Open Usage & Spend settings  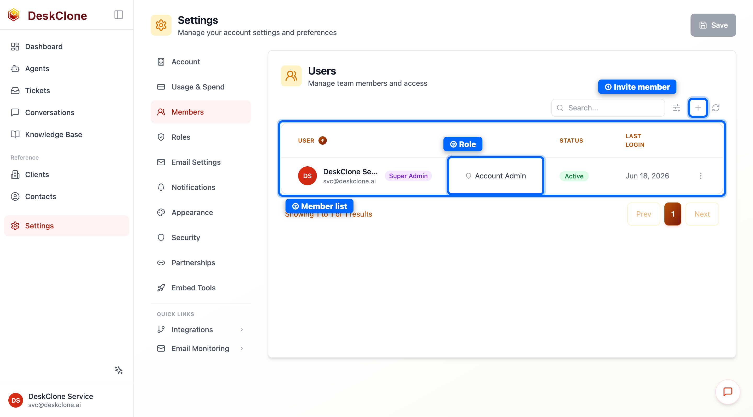point(201,87)
